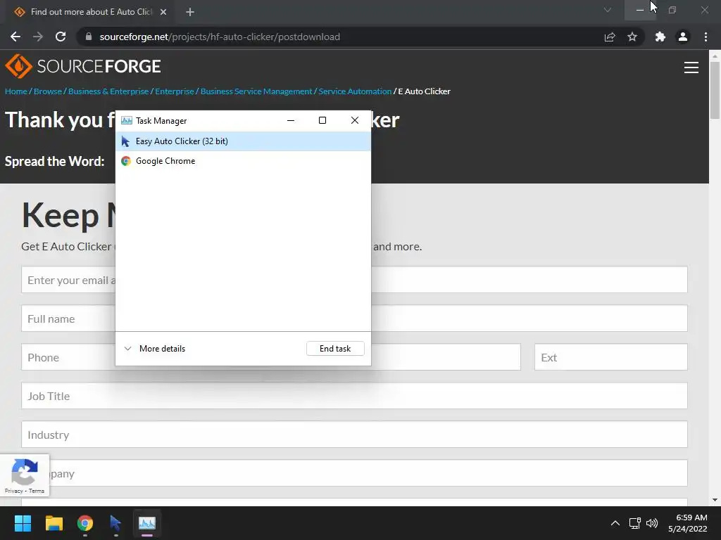Open the Chrome profile icon
721x540 pixels.
pyautogui.click(x=683, y=37)
